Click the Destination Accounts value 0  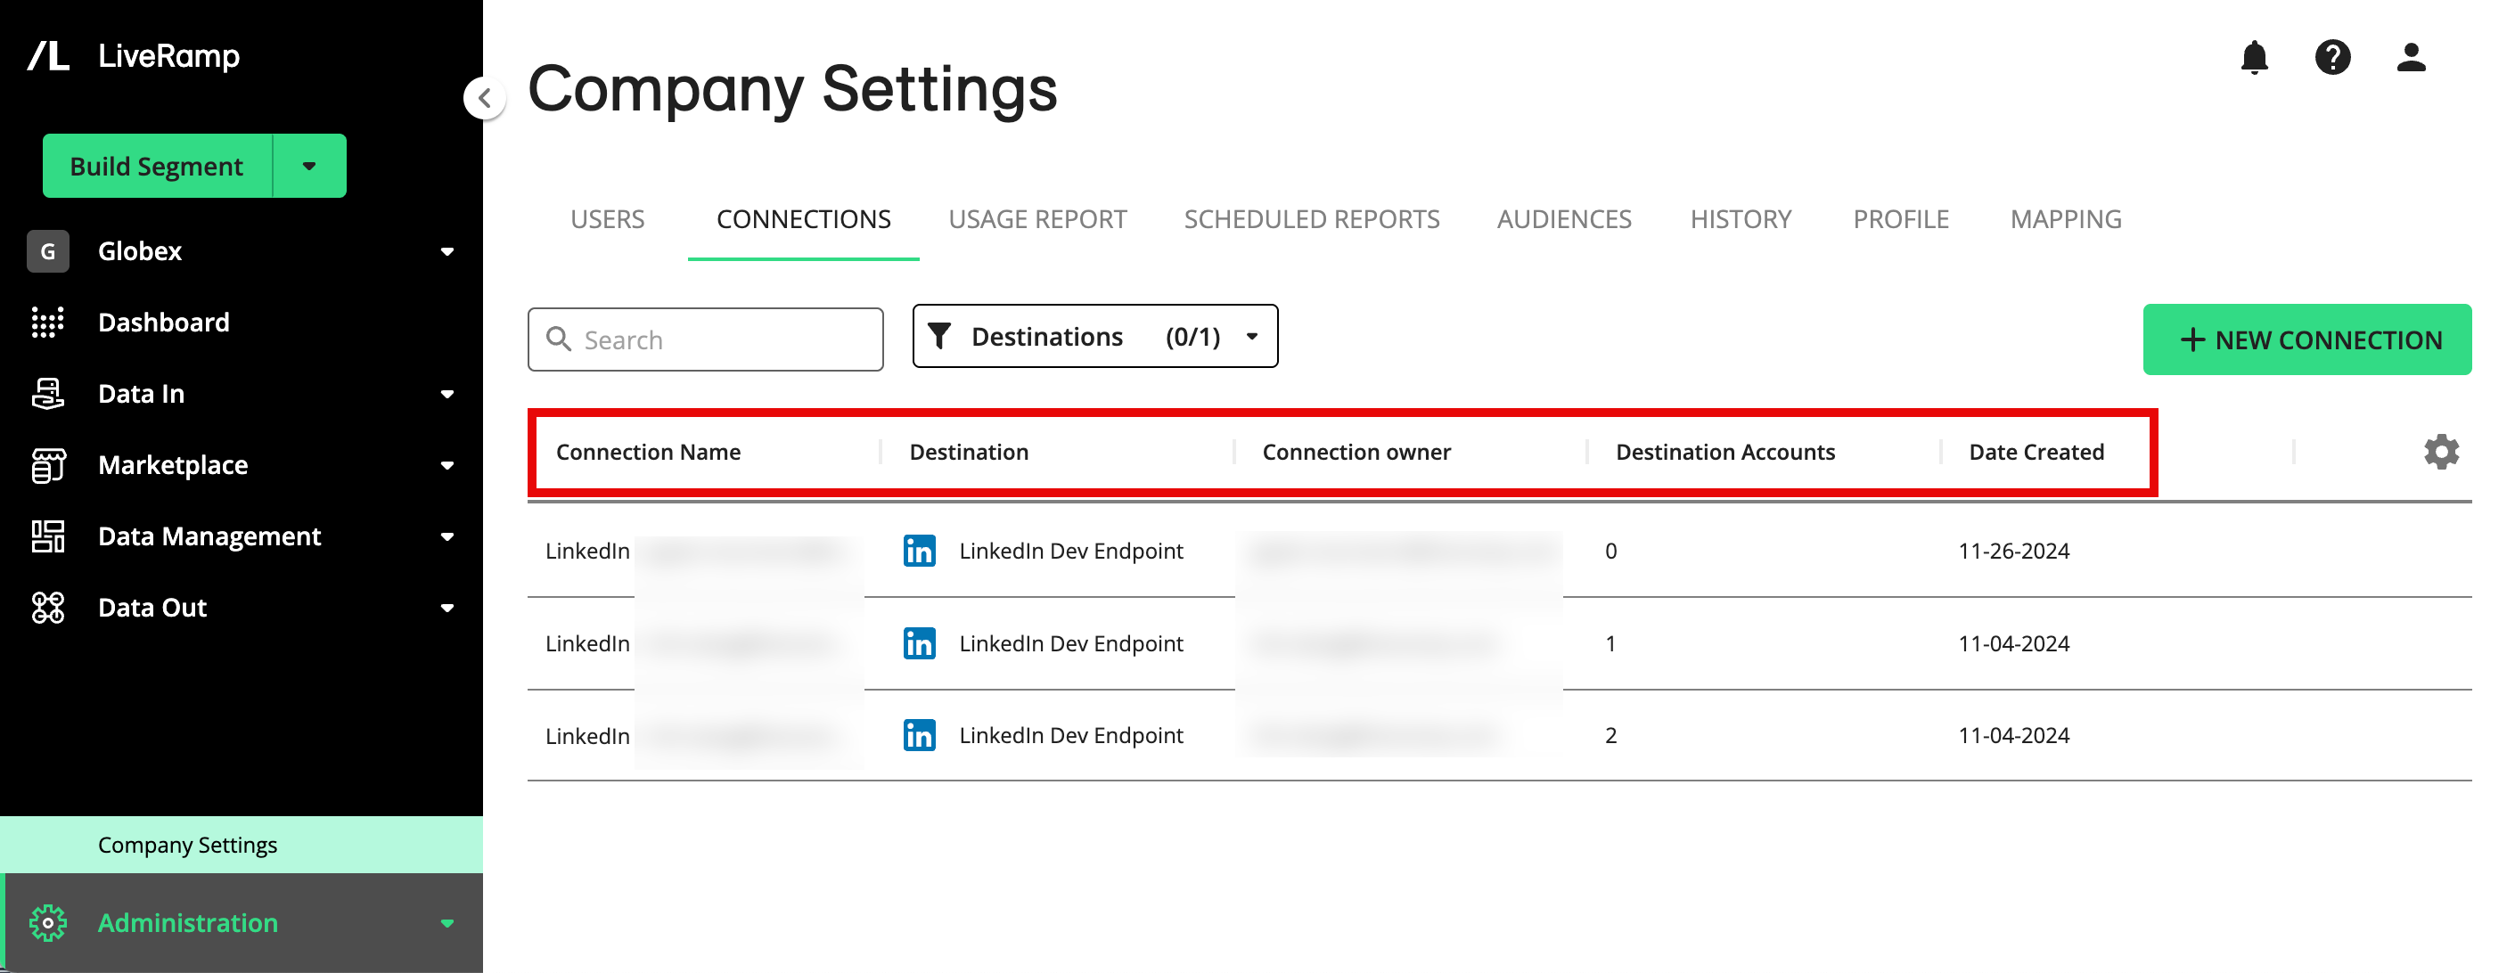1610,552
